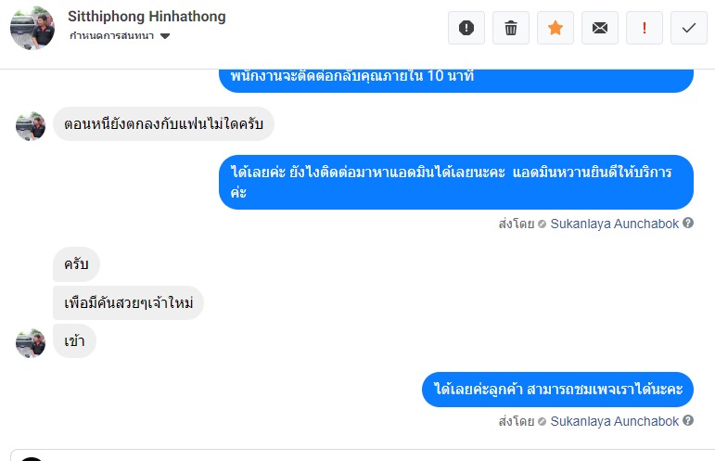Focus the message input box at bottom

(x=371, y=455)
